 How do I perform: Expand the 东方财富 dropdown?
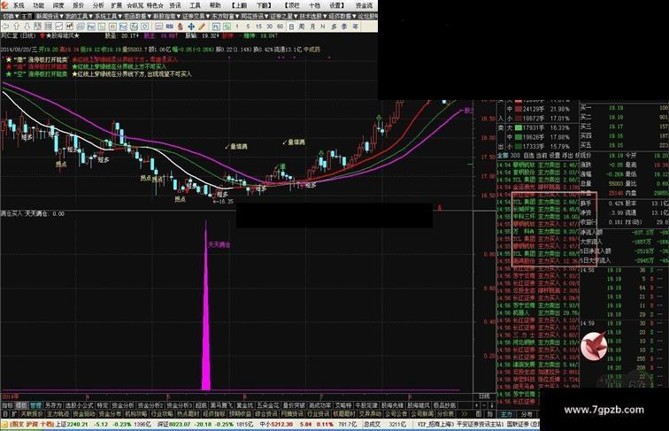[x=226, y=16]
